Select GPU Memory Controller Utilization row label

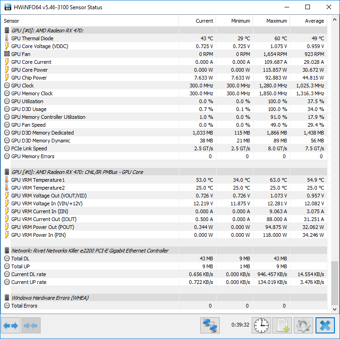pyautogui.click(x=49, y=117)
